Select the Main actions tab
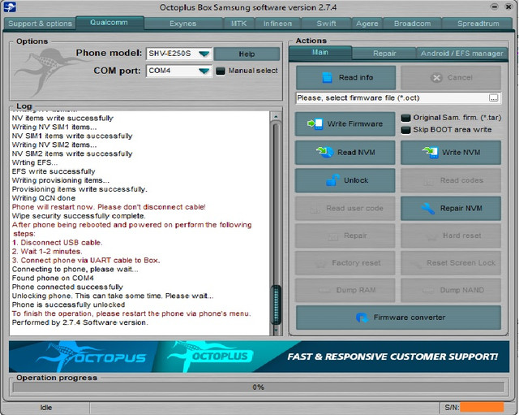Screen dimensions: 519x415 pyautogui.click(x=320, y=53)
